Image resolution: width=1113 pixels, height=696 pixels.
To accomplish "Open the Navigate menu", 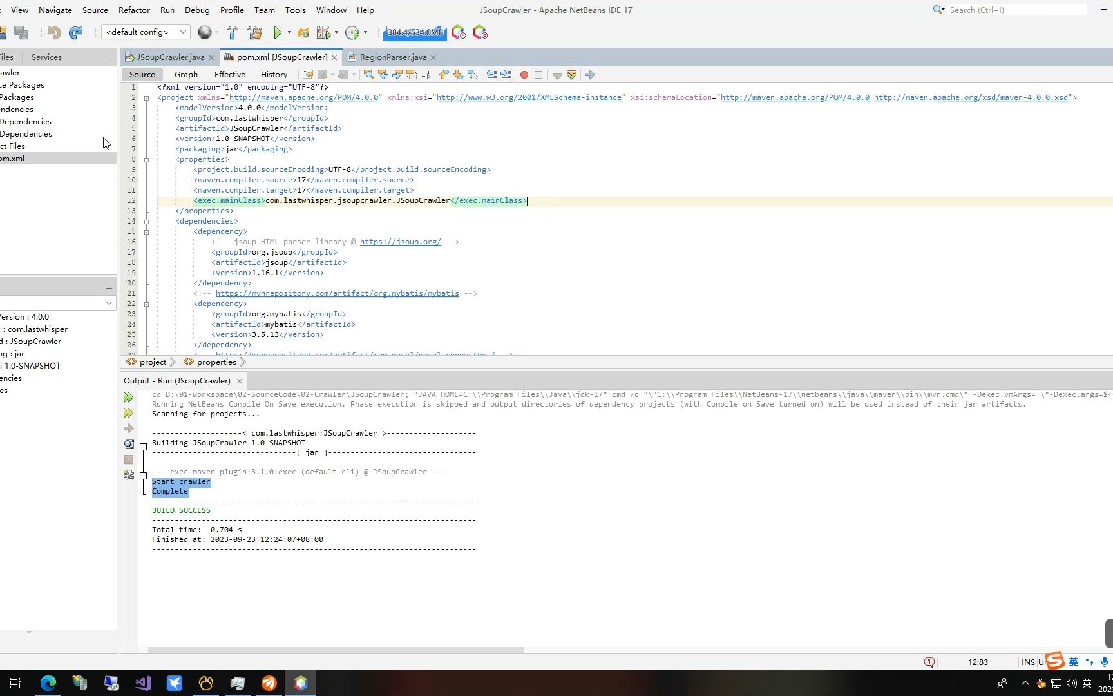I will (55, 10).
